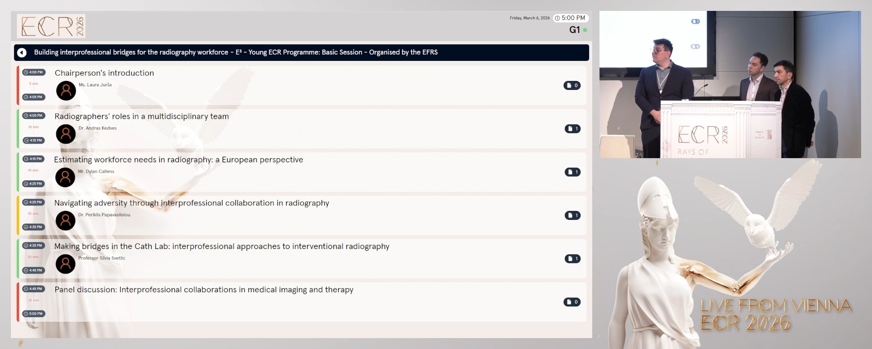Click speaker name Dr. Periklis Papavasileiou
The image size is (872, 349).
click(104, 214)
